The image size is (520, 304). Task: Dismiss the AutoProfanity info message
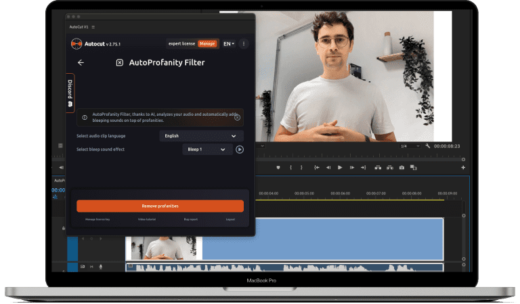click(237, 118)
